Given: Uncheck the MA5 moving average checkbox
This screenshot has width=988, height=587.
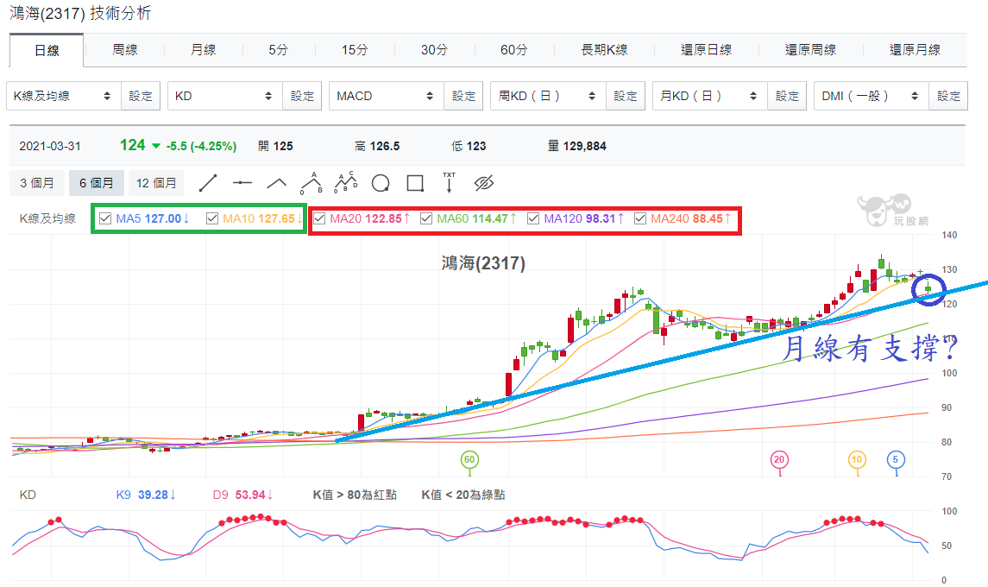Looking at the screenshot, I should pos(105,218).
